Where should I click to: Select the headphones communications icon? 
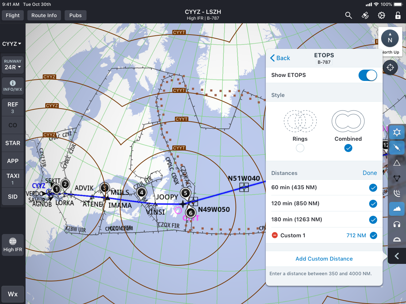pos(397,224)
